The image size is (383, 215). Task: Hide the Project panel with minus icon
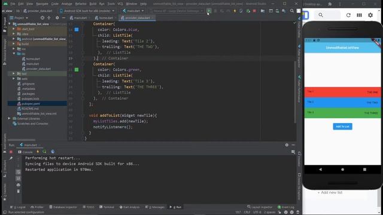point(63,18)
